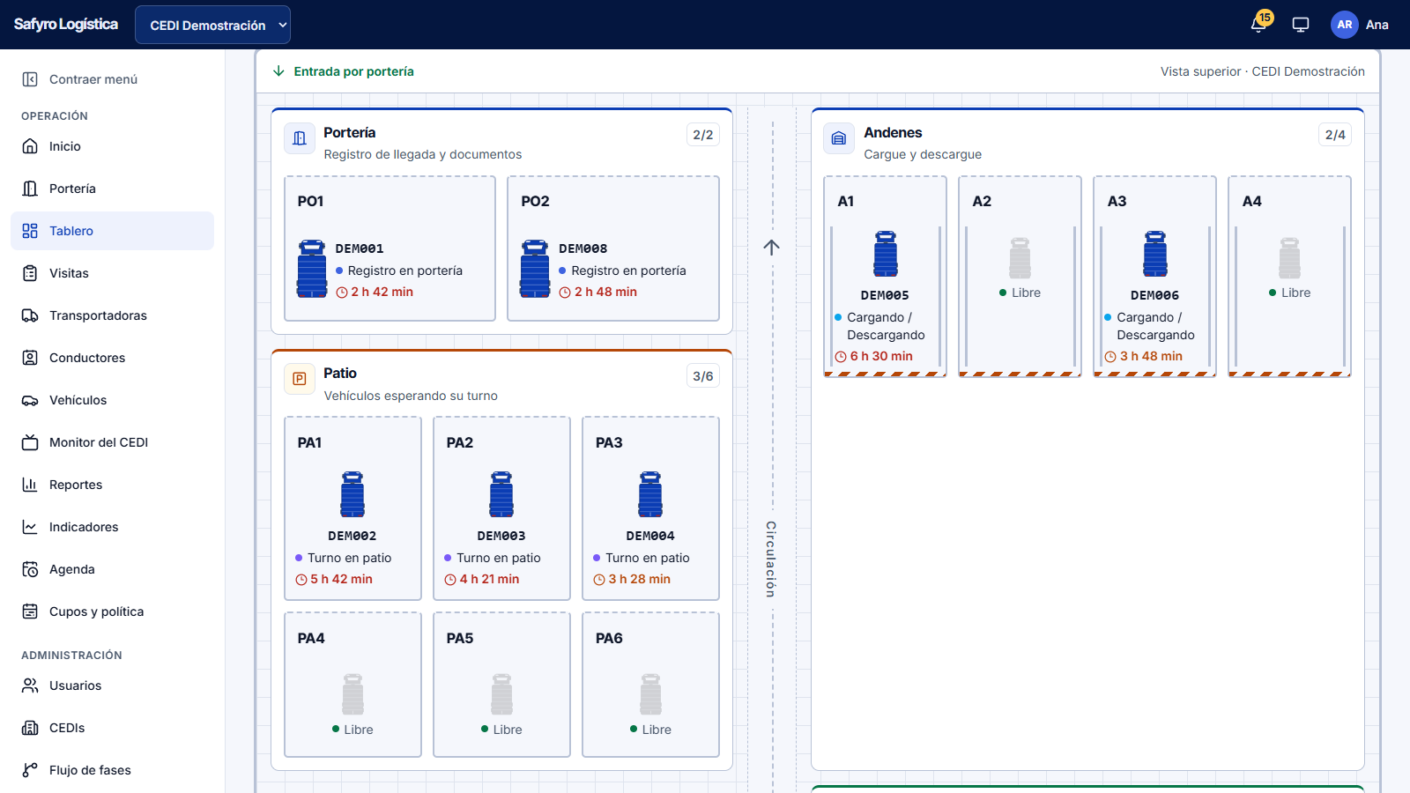1410x793 pixels.
Task: Click the Portería zone building icon
Action: coord(300,138)
